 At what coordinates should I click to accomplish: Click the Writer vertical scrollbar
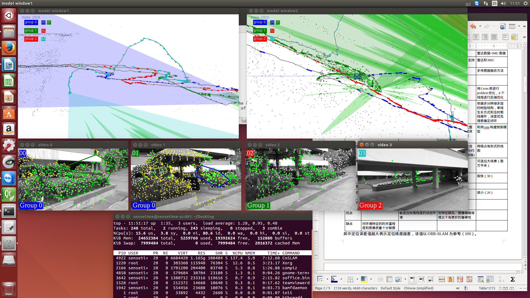525,151
